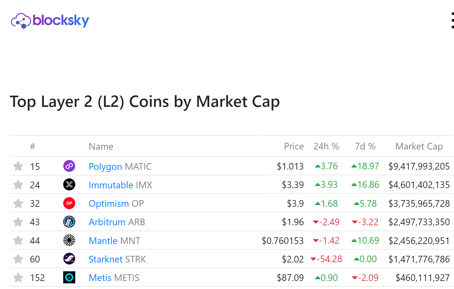Click the Arbitrum ARB coin icon
Viewport: 454px width, 289px height.
click(x=69, y=222)
